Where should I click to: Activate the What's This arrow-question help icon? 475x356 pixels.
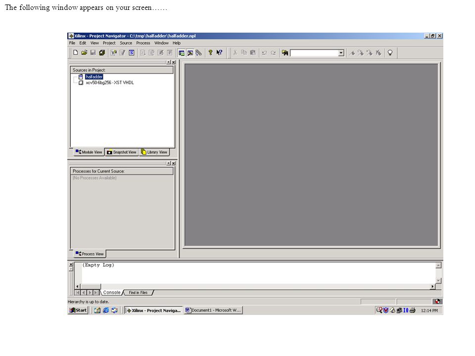click(219, 53)
